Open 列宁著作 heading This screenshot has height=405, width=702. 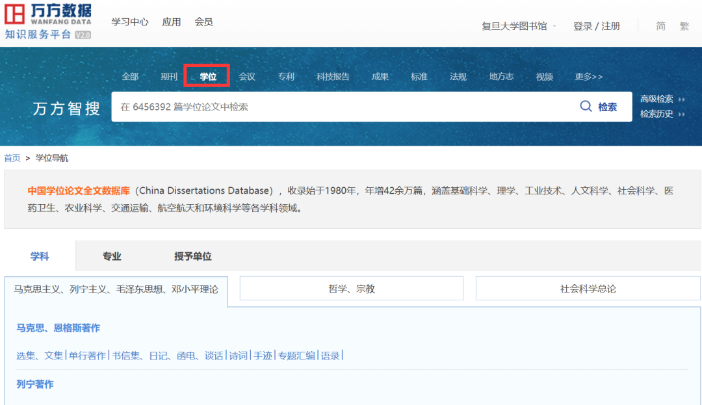35,384
